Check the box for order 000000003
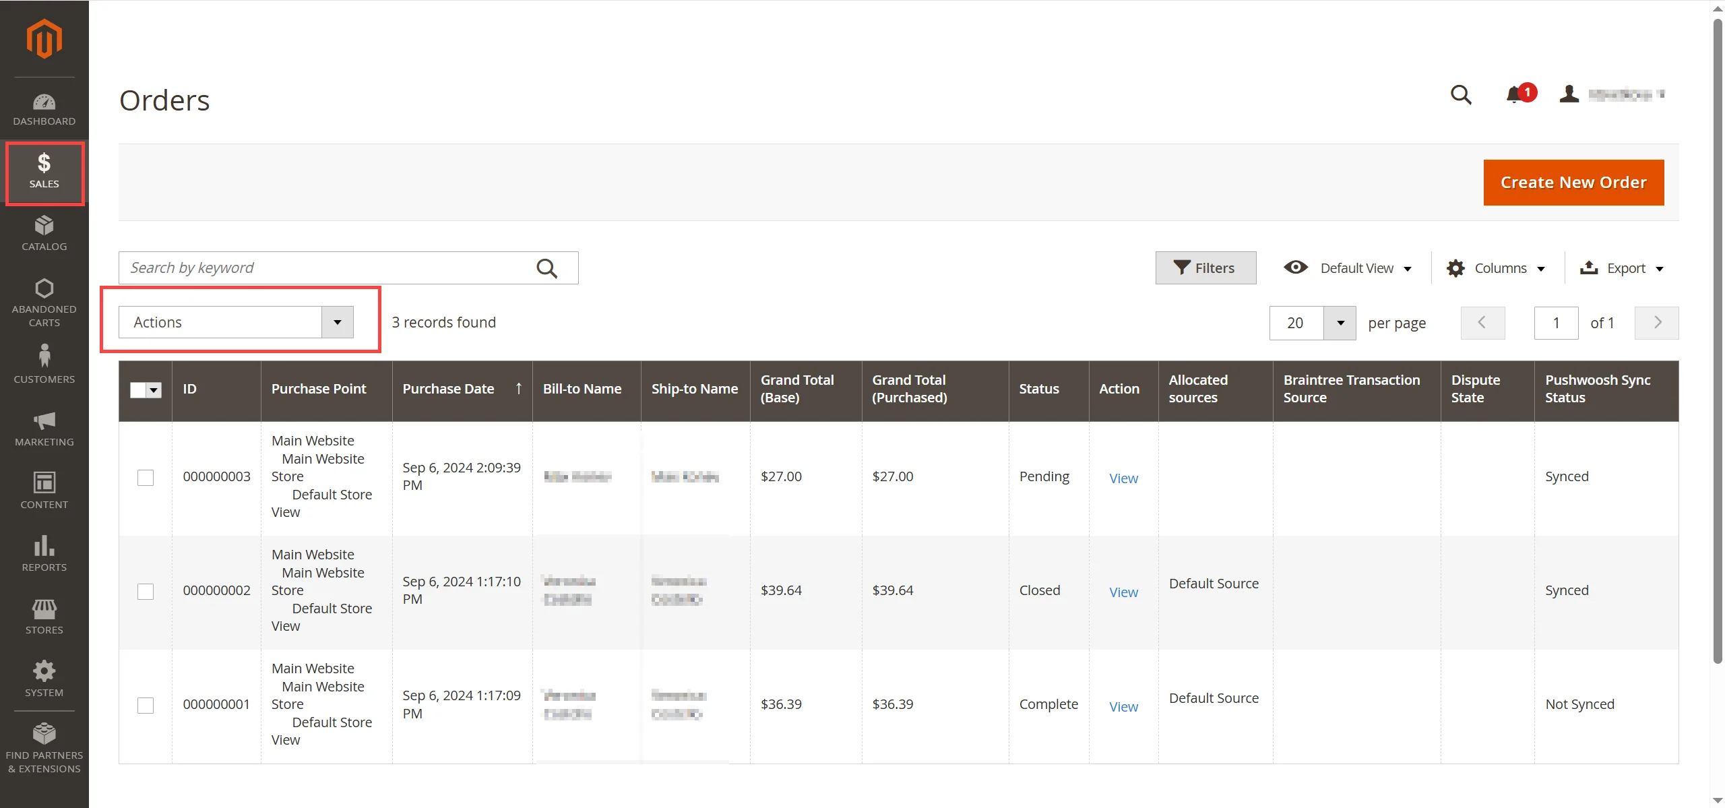The image size is (1725, 808). coord(146,478)
